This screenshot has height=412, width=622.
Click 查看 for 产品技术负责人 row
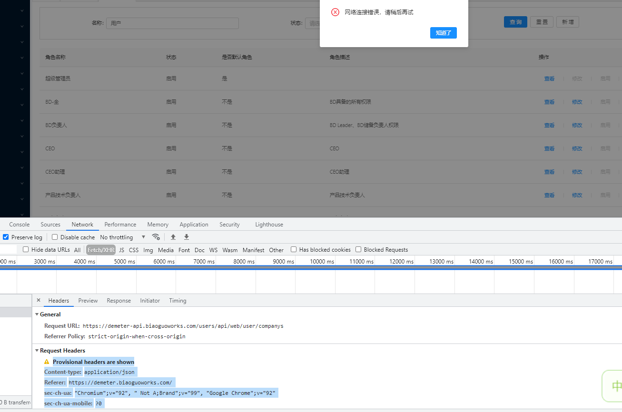click(x=549, y=195)
